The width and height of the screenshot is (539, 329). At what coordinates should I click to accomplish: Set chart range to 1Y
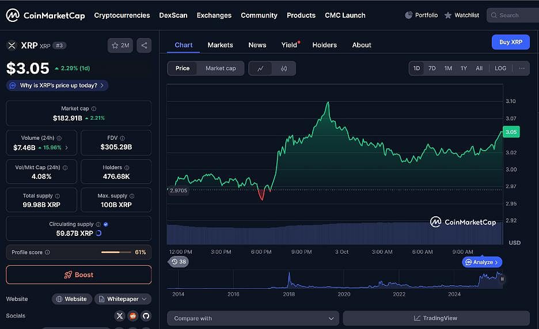[x=464, y=68]
